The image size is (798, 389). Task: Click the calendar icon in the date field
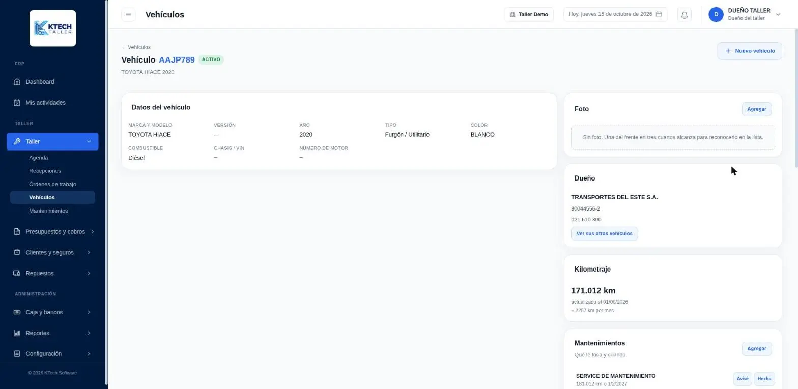point(659,14)
